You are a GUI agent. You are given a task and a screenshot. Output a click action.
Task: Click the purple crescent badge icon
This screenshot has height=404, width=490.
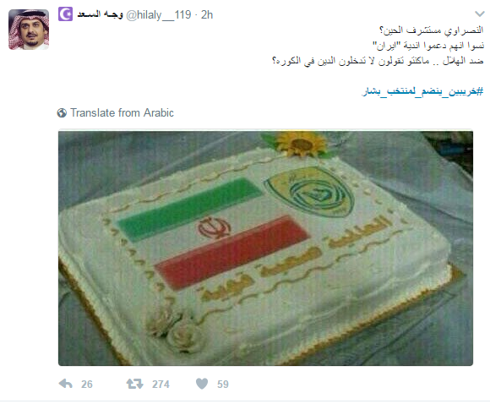tap(65, 14)
